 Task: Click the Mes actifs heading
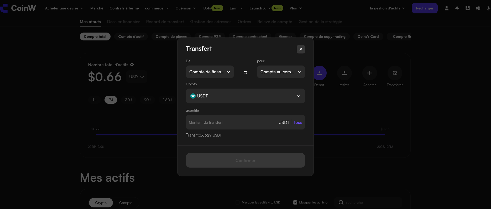(107, 178)
